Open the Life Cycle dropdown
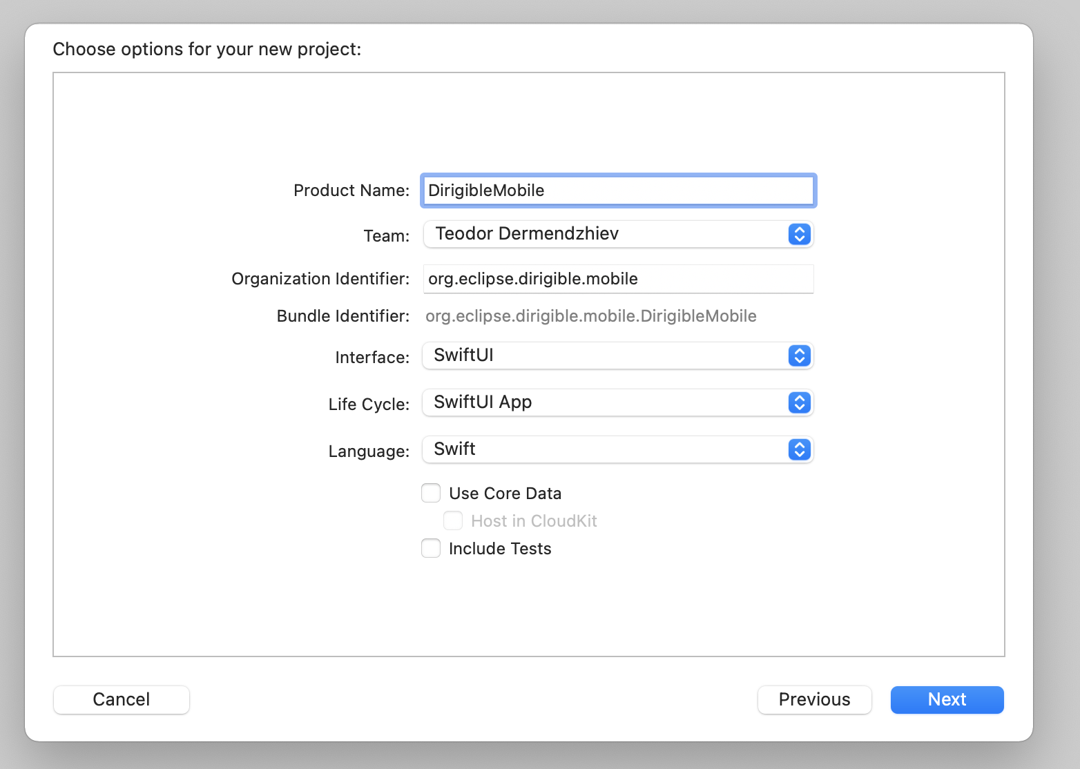The width and height of the screenshot is (1080, 769). coord(618,402)
